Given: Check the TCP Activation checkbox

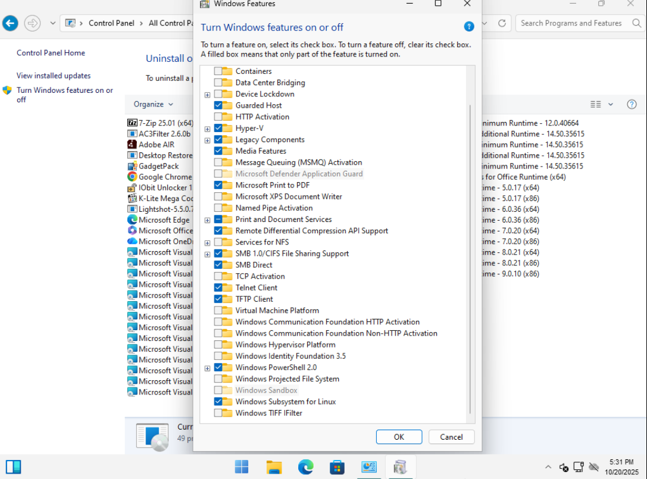Looking at the screenshot, I should [218, 276].
